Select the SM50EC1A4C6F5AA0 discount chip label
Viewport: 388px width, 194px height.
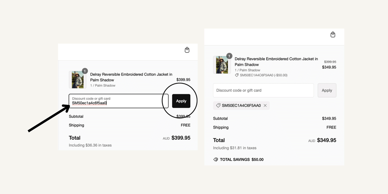(x=241, y=106)
